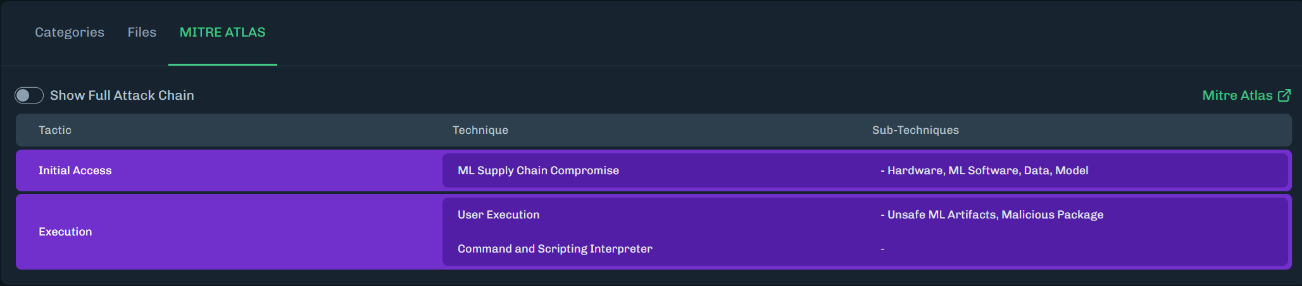
Task: Click the Sub-Techniques column header
Action: [x=915, y=130]
